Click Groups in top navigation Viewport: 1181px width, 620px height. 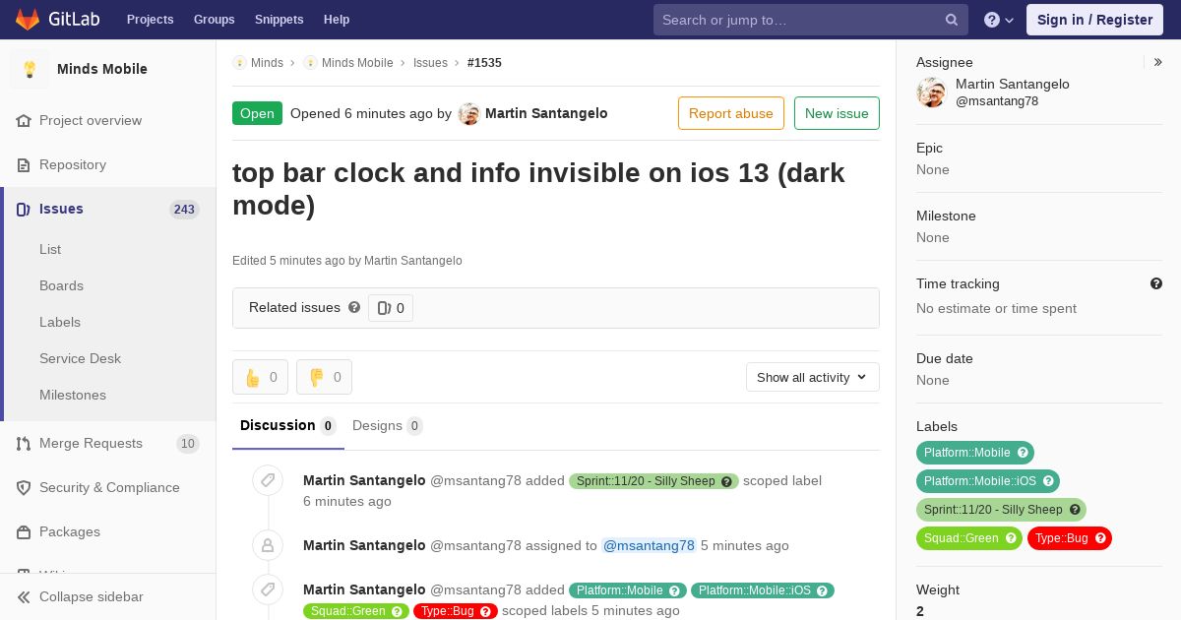point(214,20)
